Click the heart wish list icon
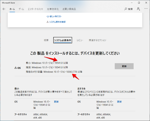 (48, 17)
